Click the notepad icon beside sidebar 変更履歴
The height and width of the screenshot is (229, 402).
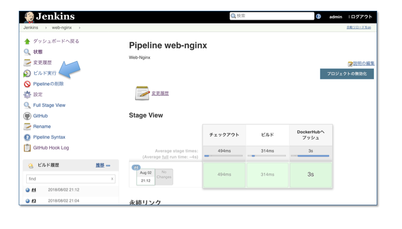27,62
